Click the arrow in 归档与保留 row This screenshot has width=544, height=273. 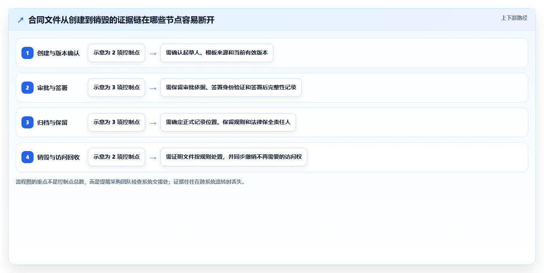pos(153,123)
